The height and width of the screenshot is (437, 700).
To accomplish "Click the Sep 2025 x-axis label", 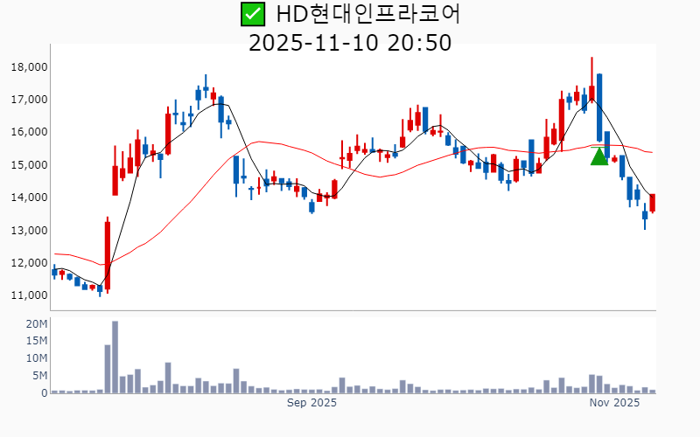I will pos(312,403).
